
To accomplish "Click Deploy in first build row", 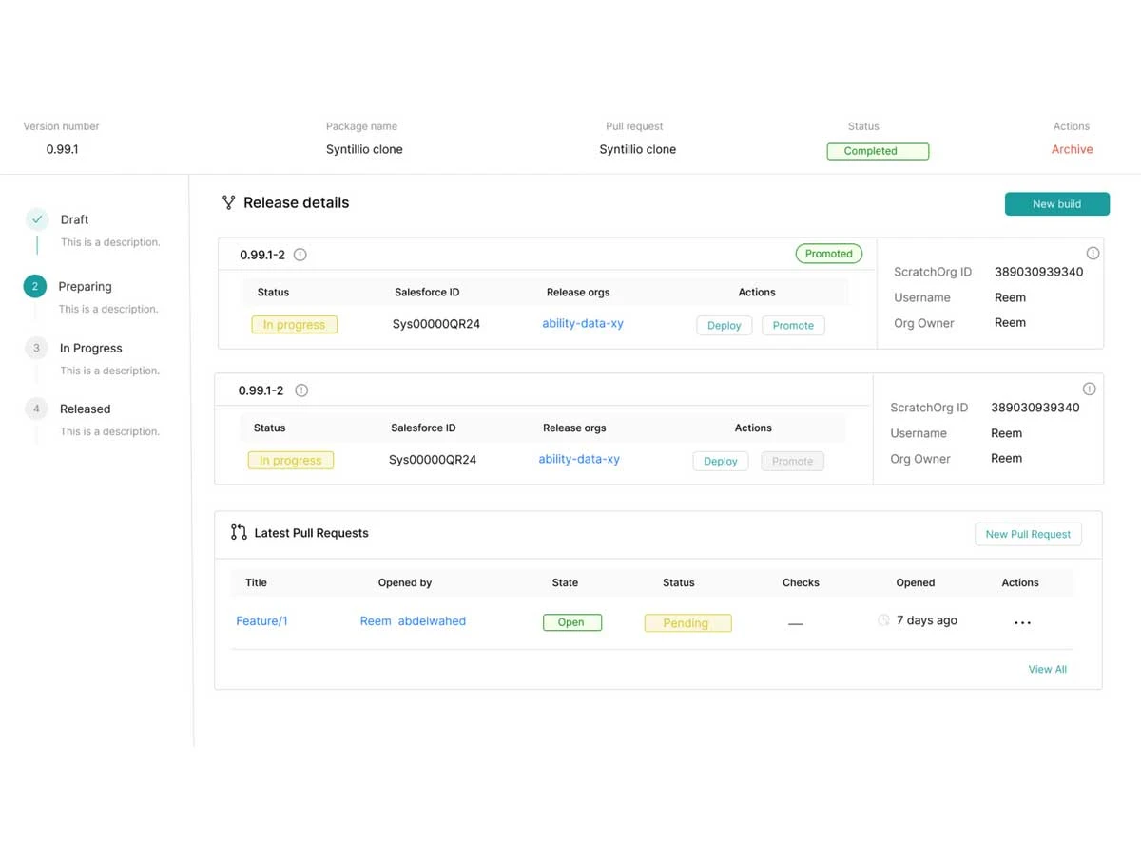I will (x=725, y=325).
